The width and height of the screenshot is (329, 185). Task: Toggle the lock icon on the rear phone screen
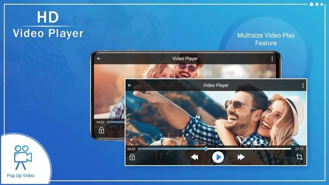pyautogui.click(x=101, y=130)
